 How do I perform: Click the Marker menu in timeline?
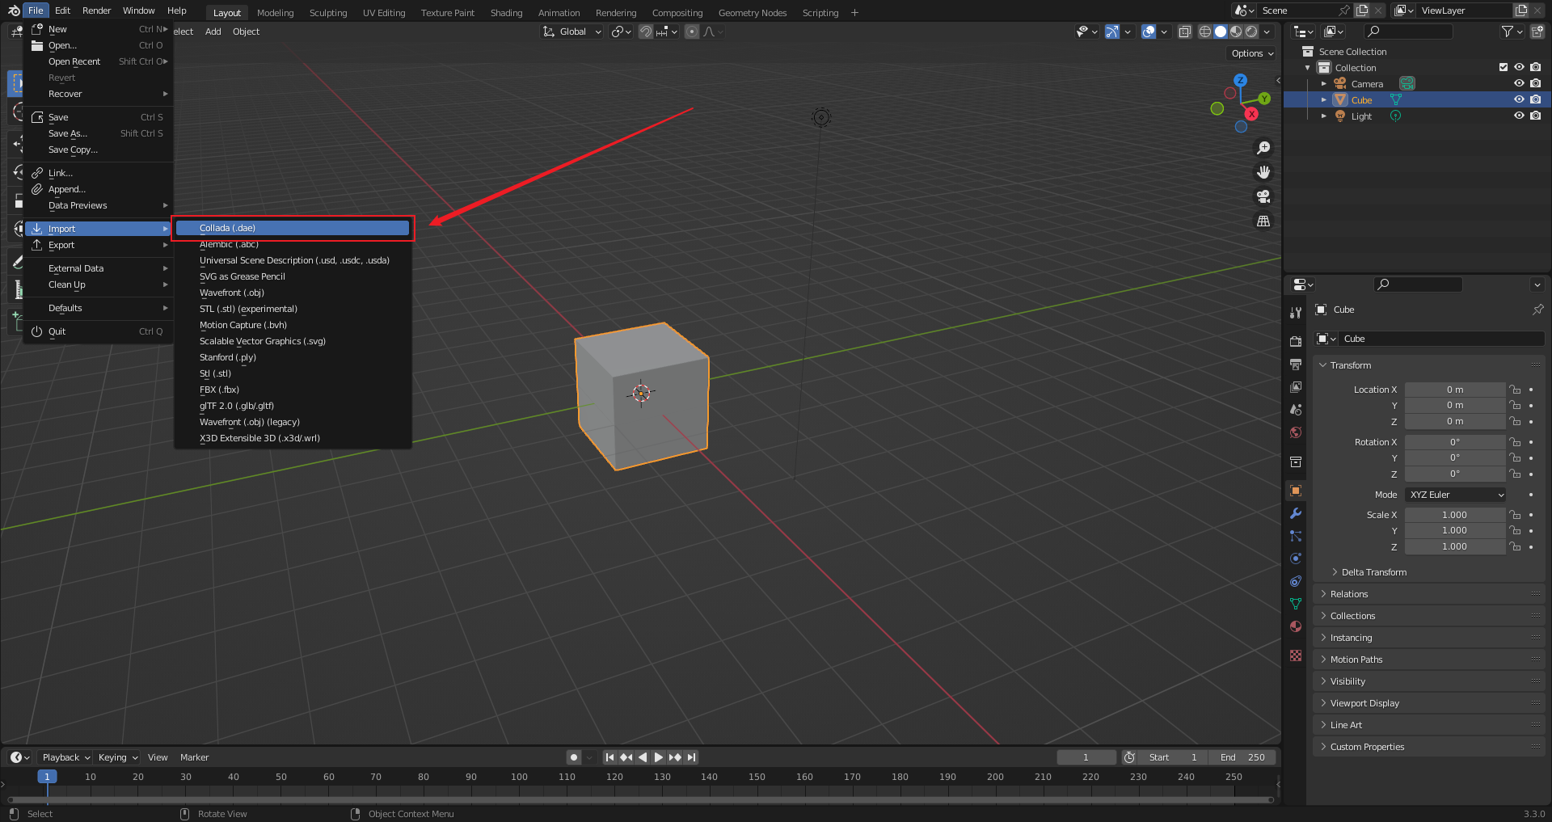pos(194,757)
